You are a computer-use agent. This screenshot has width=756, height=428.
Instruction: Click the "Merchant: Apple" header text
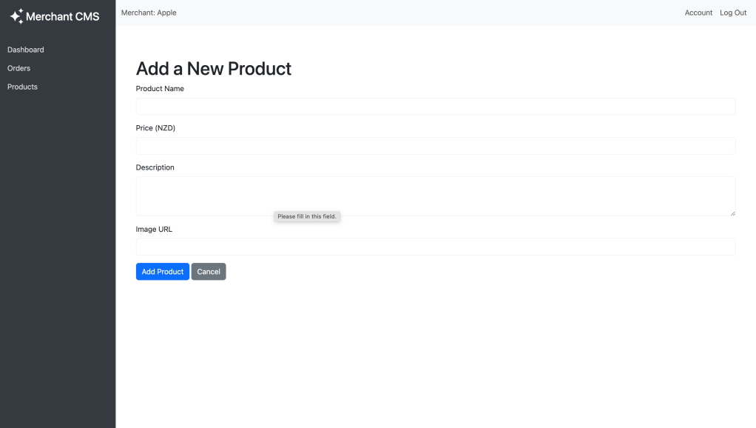pos(149,13)
